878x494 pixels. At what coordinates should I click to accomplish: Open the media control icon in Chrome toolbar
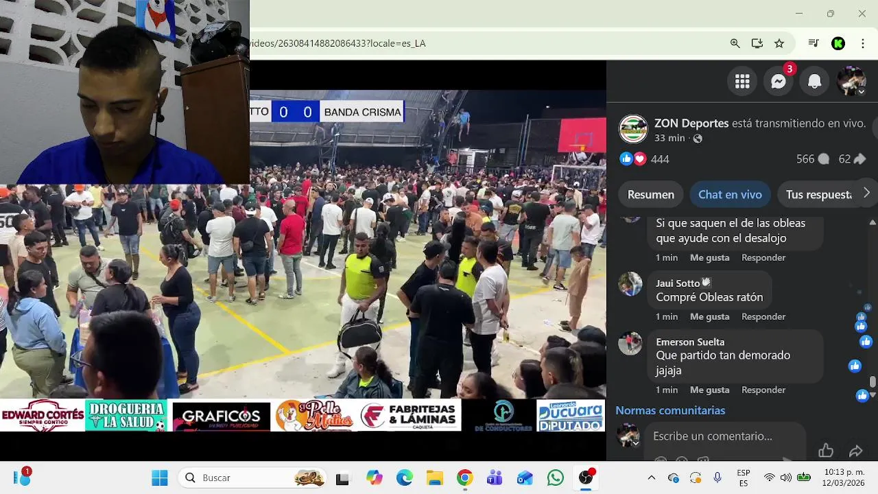pos(814,43)
